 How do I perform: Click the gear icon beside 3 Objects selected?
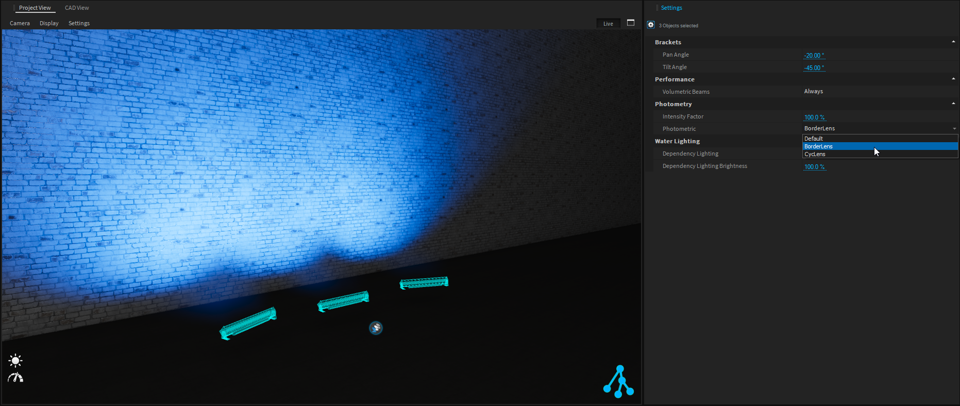point(651,25)
